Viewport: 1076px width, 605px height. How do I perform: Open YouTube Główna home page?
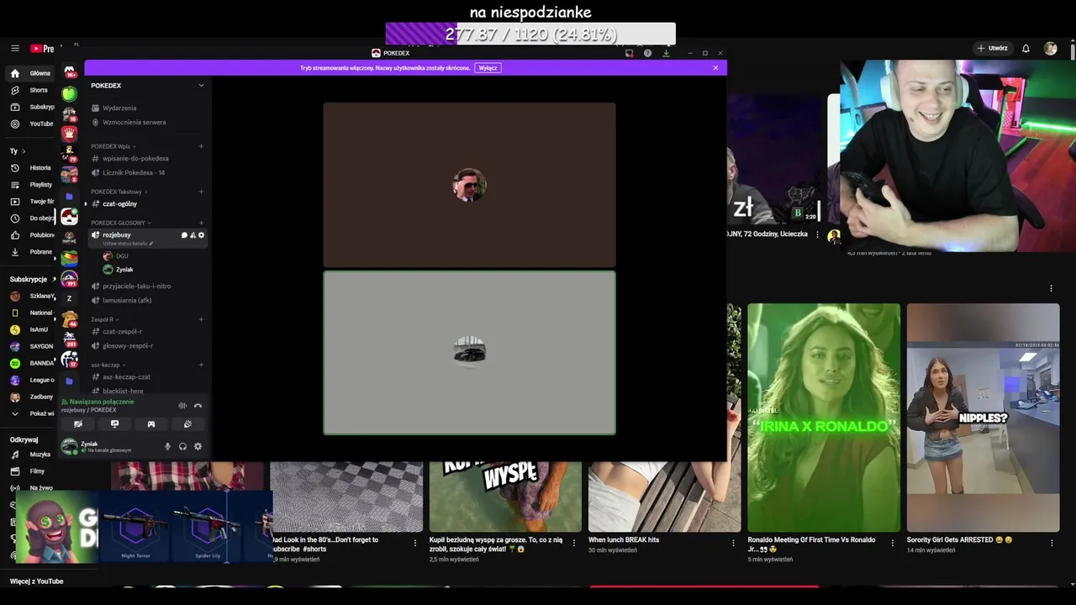(31, 73)
